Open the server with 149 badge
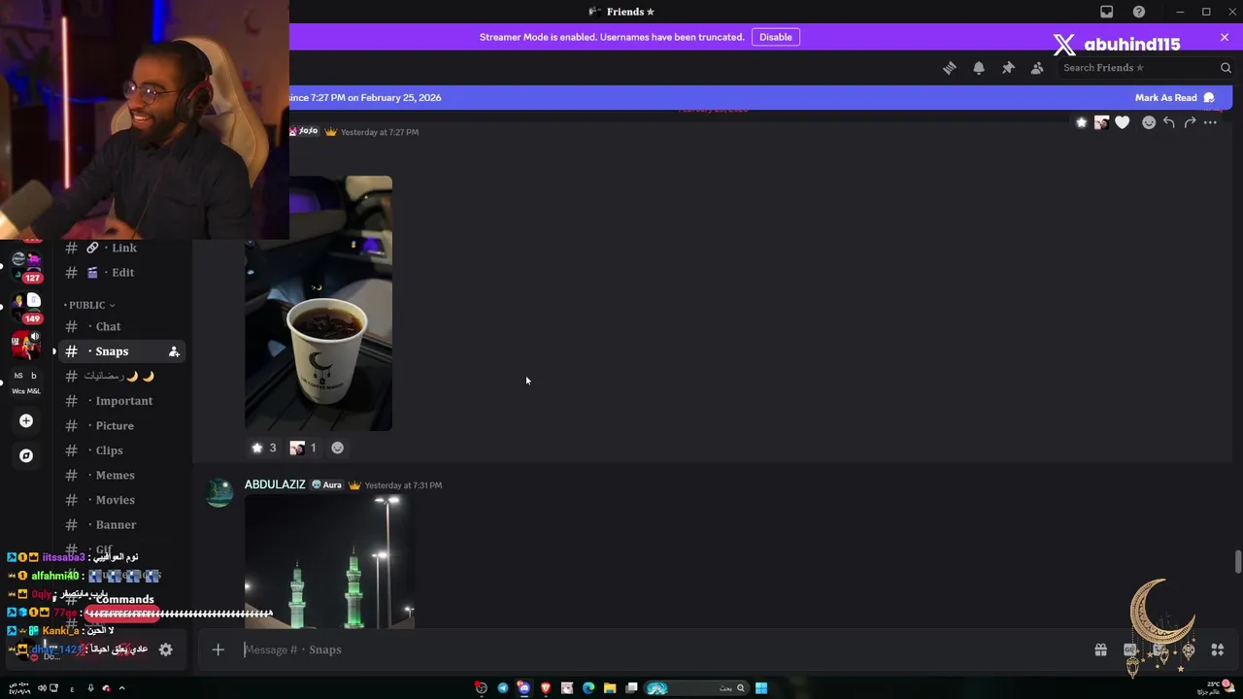 tap(26, 306)
